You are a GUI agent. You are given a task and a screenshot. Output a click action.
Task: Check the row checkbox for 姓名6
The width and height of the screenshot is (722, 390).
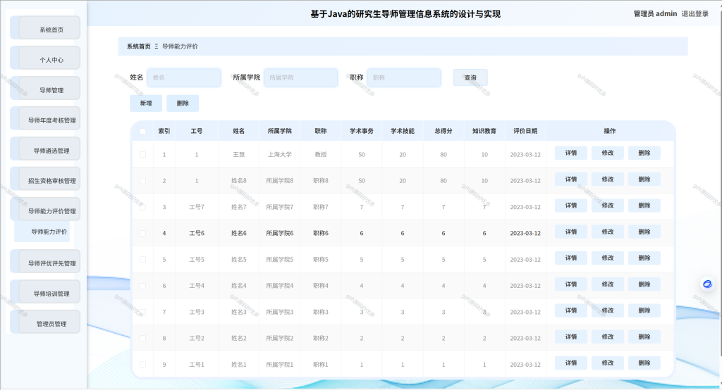142,233
